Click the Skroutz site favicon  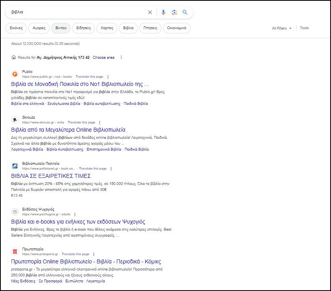tap(15, 120)
